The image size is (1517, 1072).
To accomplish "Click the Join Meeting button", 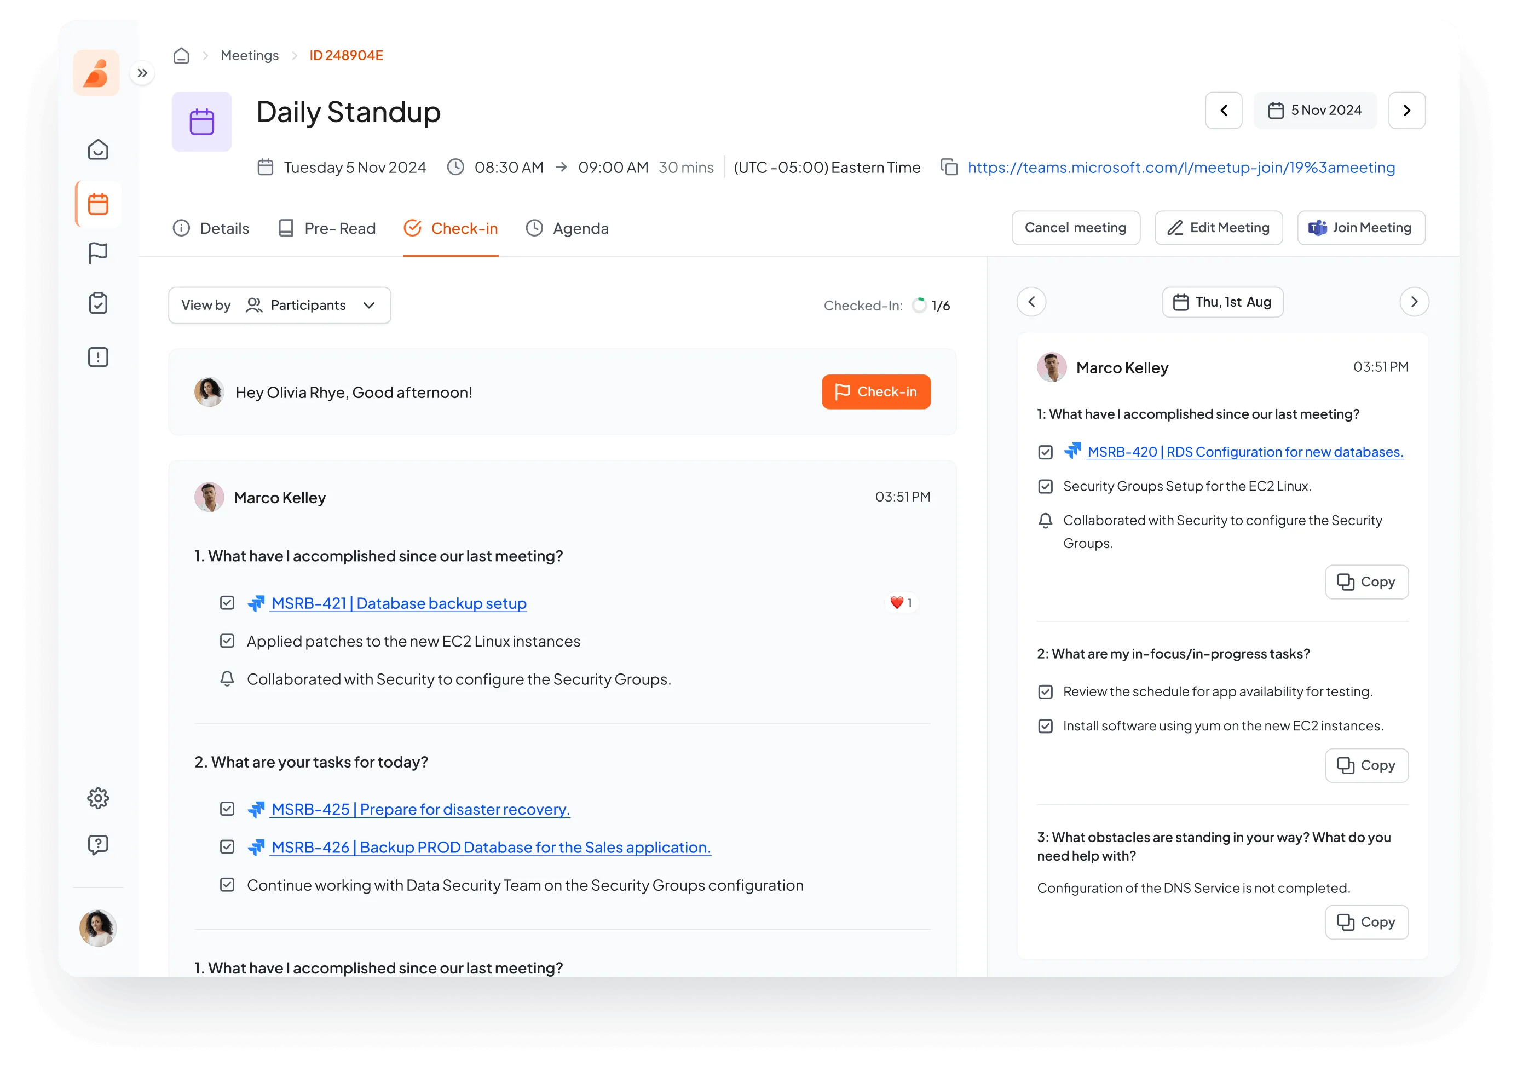I will [x=1361, y=227].
